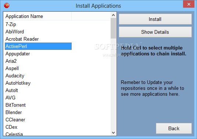The width and height of the screenshot is (197, 139).
Task: Click the list scrollbar down arrow
Action: coord(113,133)
